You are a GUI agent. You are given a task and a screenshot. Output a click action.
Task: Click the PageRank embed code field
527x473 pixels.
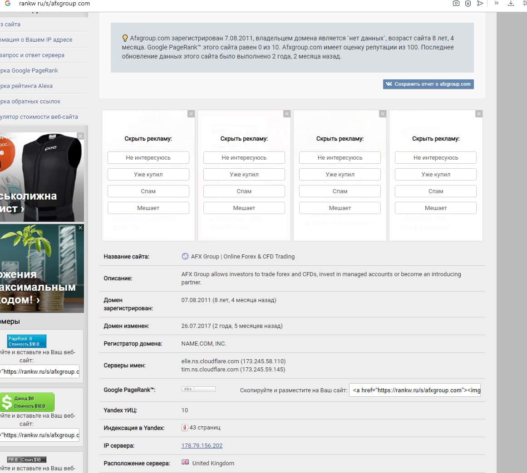point(414,390)
